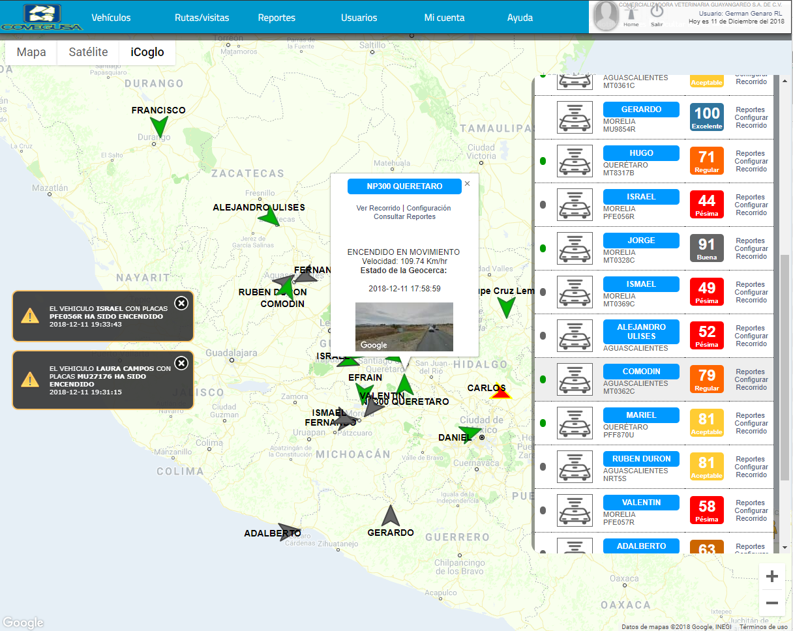
Task: Click the Ver Recorrido link in popup
Action: [378, 208]
